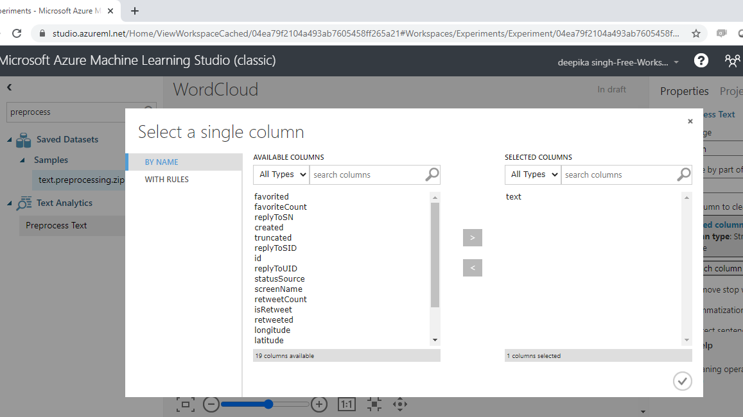Select the text entry in selected columns

point(513,196)
